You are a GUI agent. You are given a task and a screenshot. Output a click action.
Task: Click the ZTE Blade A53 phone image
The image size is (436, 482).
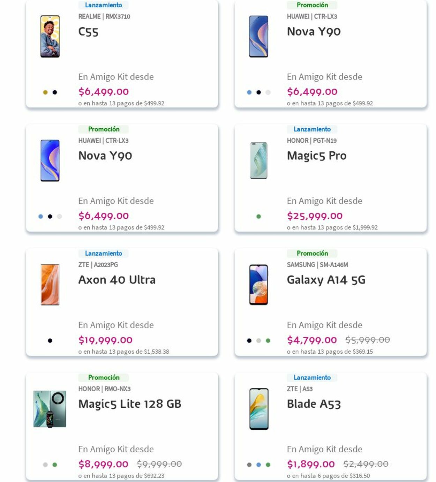click(x=258, y=409)
